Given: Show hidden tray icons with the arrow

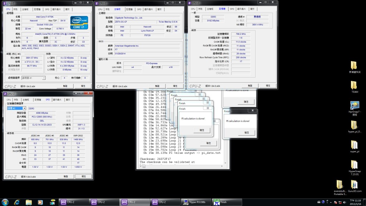Looking at the screenshot, I should (331, 202).
